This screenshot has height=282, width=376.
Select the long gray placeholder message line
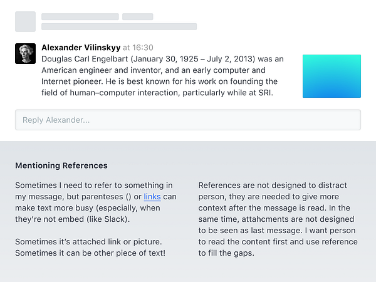119,27
